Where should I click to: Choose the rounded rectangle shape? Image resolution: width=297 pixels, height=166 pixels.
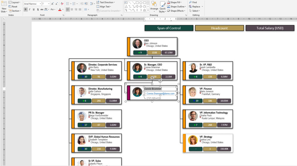pos(144,3)
